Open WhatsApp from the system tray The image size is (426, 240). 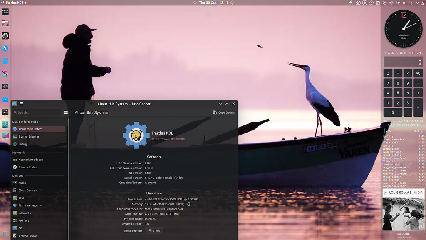click(372, 2)
